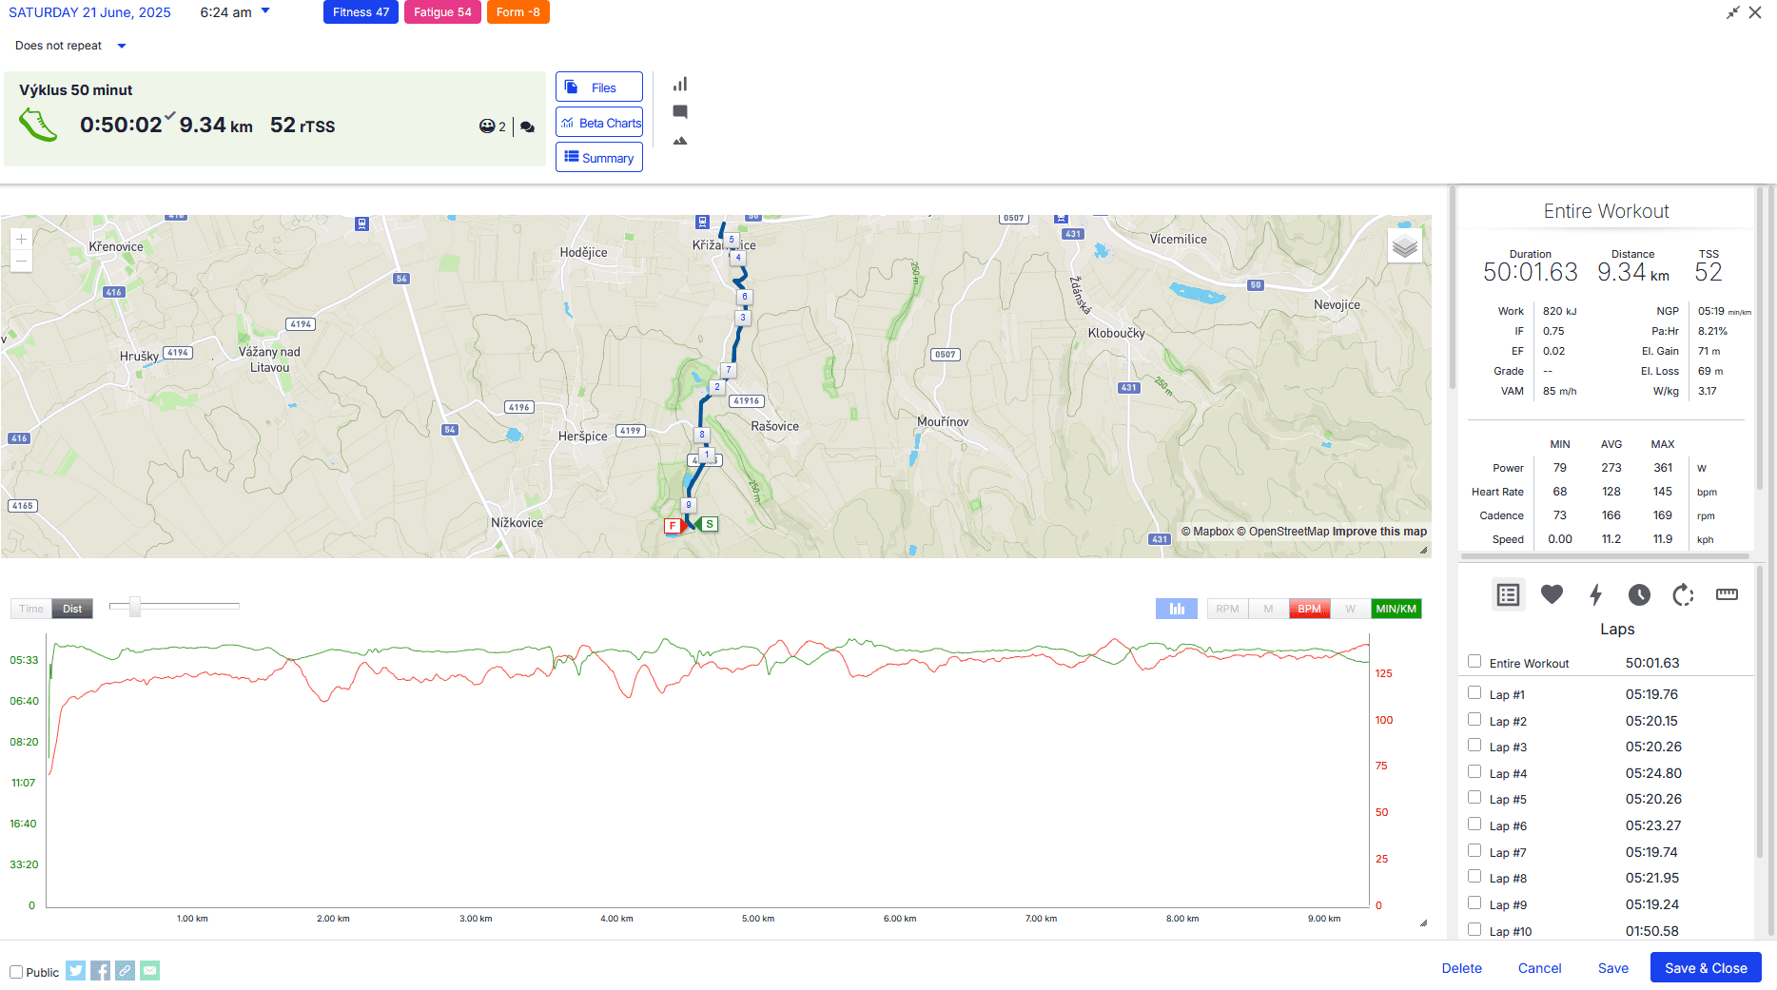
Task: Toggle the RPM chart series
Action: 1227,609
